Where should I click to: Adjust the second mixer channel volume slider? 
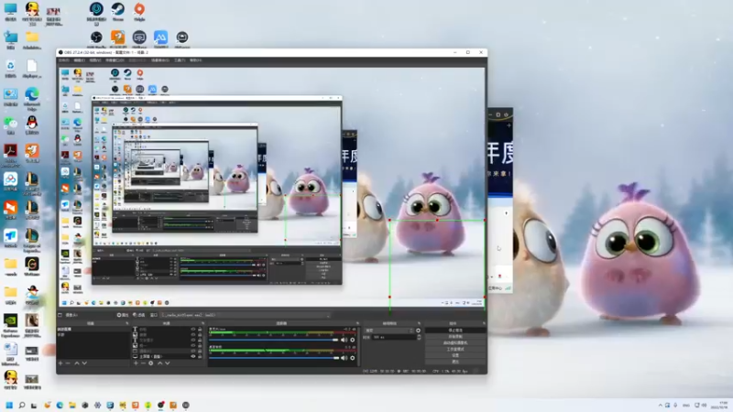(273, 358)
